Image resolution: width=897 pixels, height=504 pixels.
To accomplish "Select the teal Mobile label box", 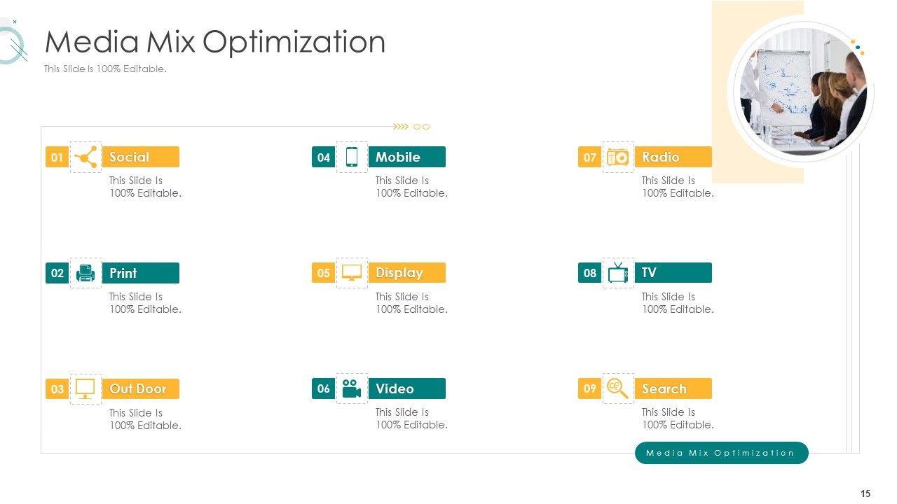I will coord(407,157).
